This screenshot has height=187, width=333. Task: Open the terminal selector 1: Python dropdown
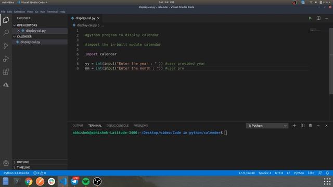pyautogui.click(x=267, y=126)
